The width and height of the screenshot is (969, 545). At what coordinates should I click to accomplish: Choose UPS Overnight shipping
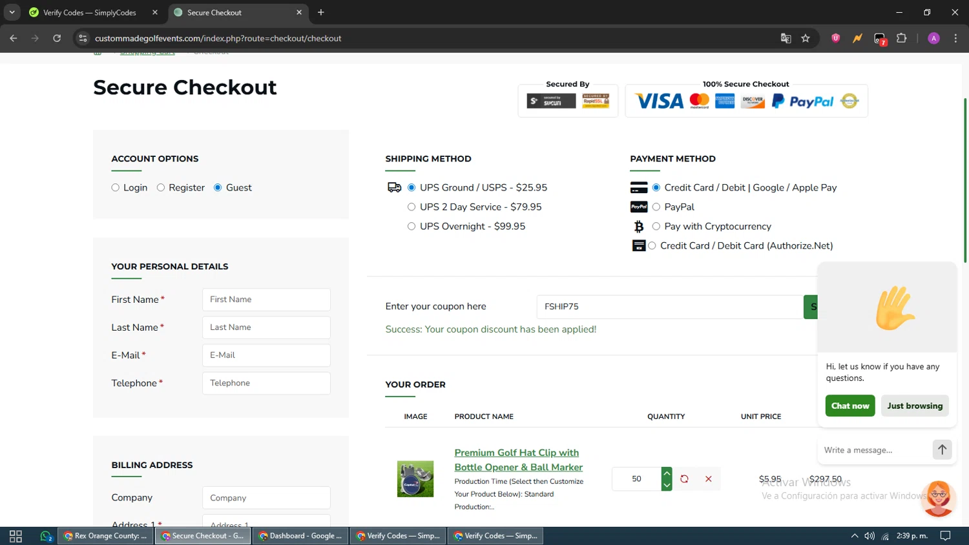pos(412,227)
